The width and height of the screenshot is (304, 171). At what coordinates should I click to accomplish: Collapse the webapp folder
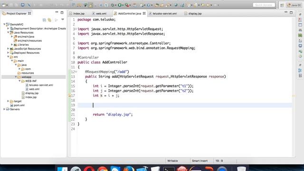click(16, 77)
